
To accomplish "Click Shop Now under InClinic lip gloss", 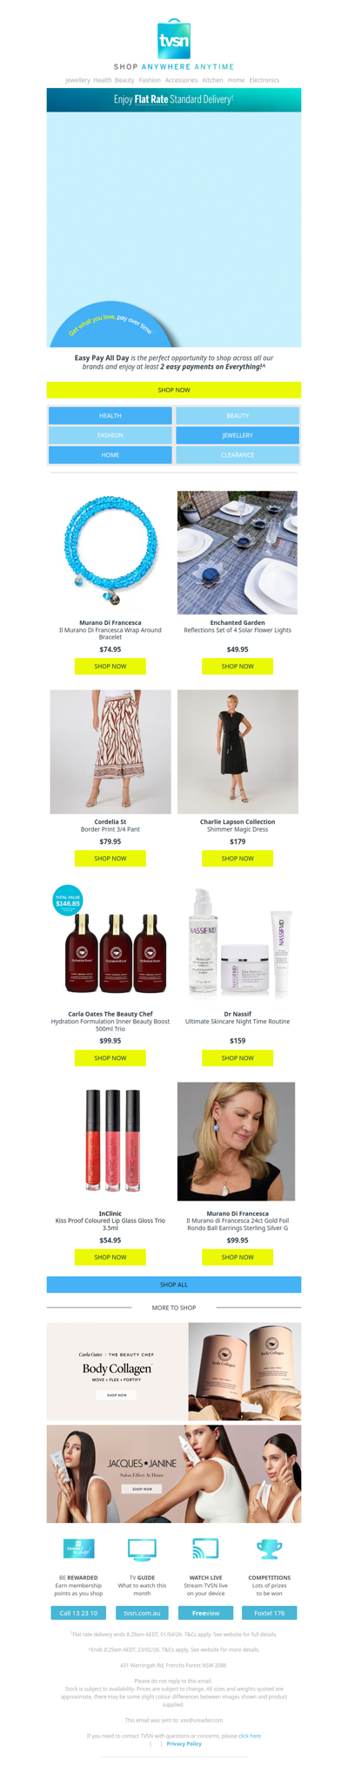I will click(110, 1257).
